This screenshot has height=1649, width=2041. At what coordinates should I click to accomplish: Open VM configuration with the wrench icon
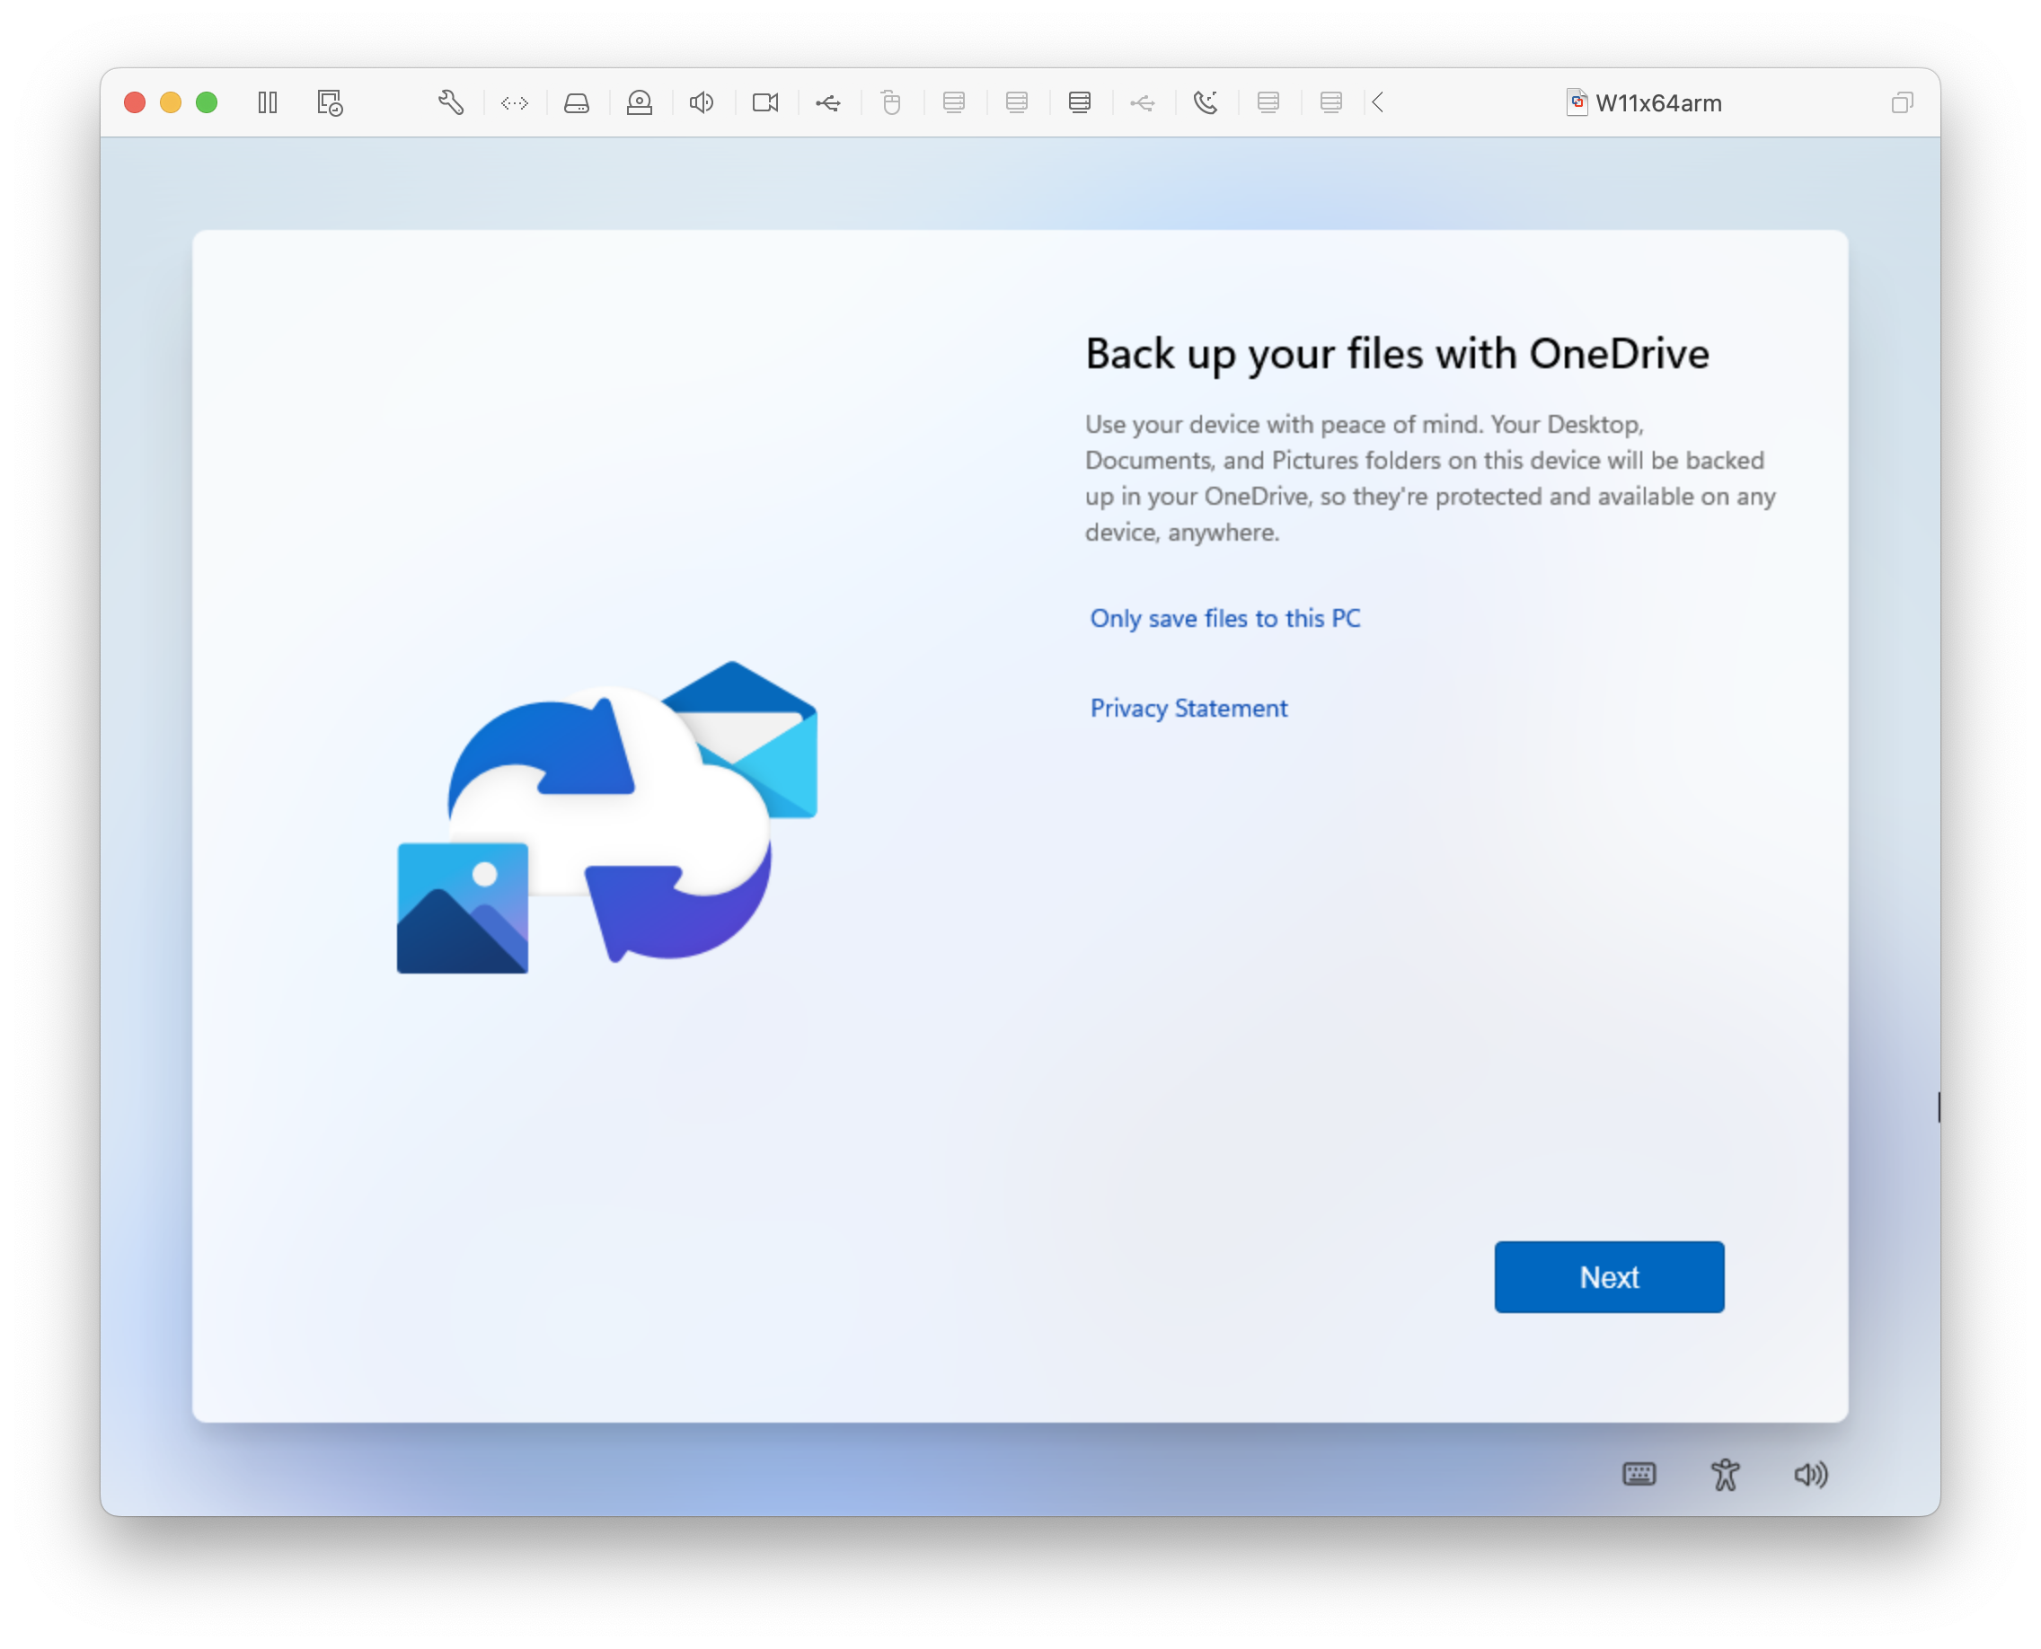tap(450, 102)
